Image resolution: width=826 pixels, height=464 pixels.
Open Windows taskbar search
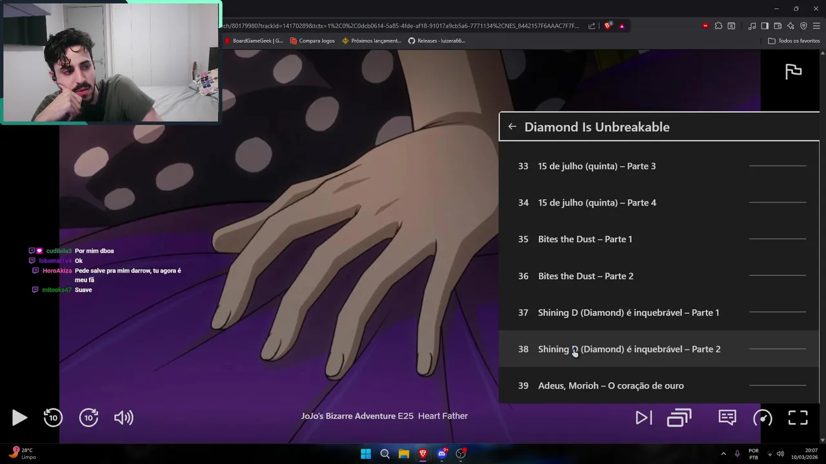click(x=385, y=454)
